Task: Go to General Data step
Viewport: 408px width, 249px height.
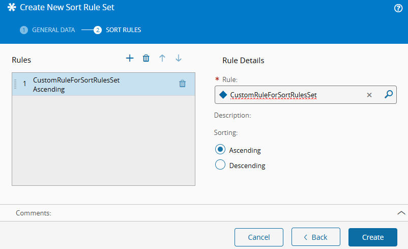Action: [48, 30]
